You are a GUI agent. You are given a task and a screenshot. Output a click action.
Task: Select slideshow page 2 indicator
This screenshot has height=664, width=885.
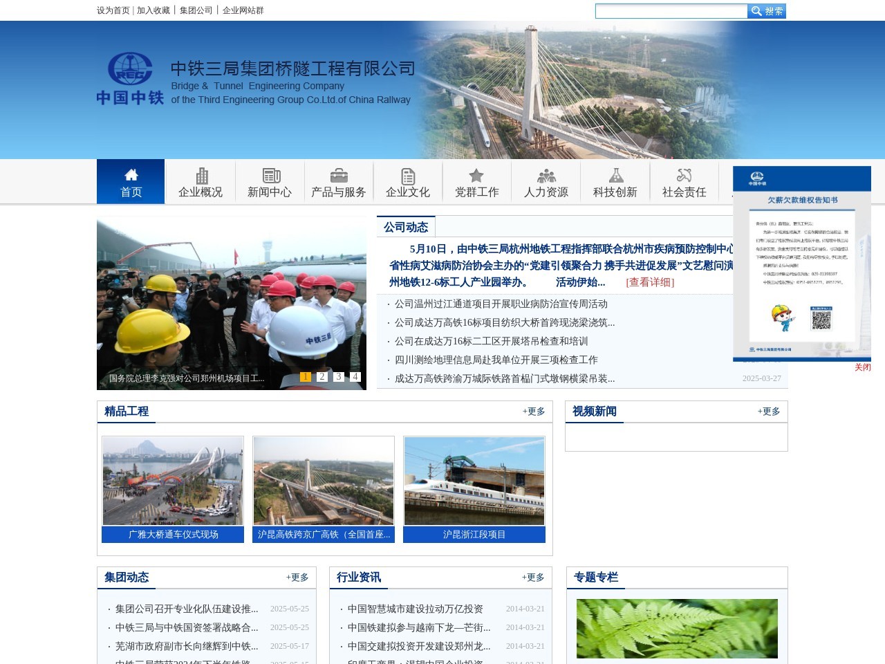322,377
